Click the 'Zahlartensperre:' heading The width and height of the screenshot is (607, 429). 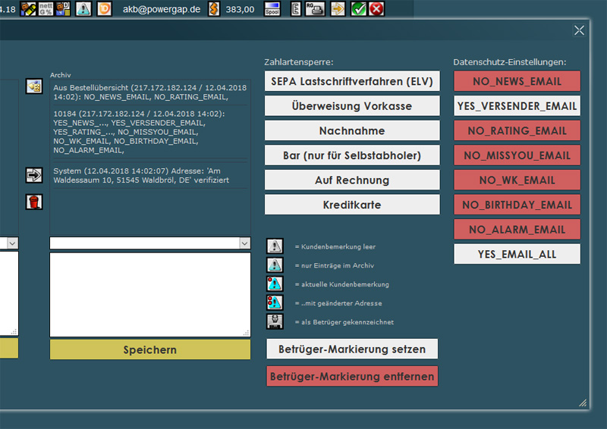pos(298,62)
